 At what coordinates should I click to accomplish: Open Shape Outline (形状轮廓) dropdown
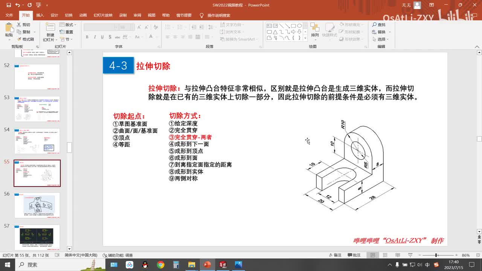(351, 32)
